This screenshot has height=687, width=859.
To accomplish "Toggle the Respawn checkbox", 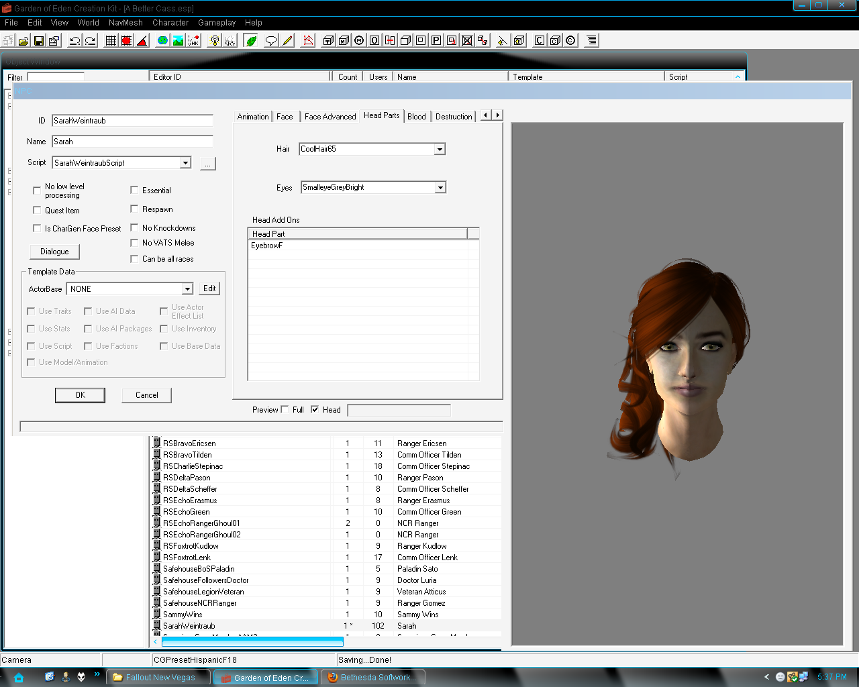I will 134,209.
